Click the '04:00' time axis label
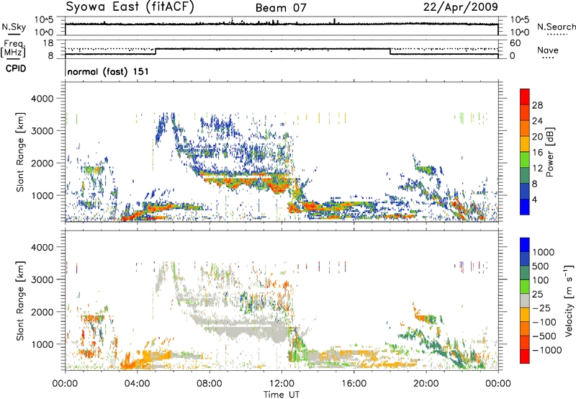 pyautogui.click(x=138, y=384)
